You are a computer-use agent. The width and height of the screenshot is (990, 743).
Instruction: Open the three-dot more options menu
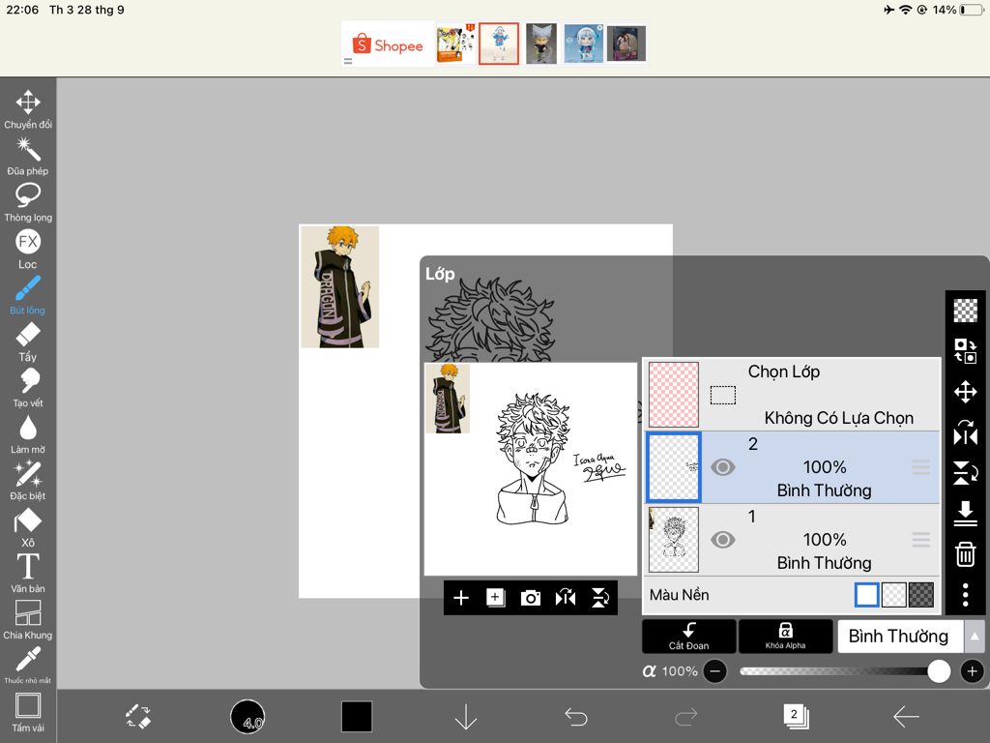coord(966,595)
